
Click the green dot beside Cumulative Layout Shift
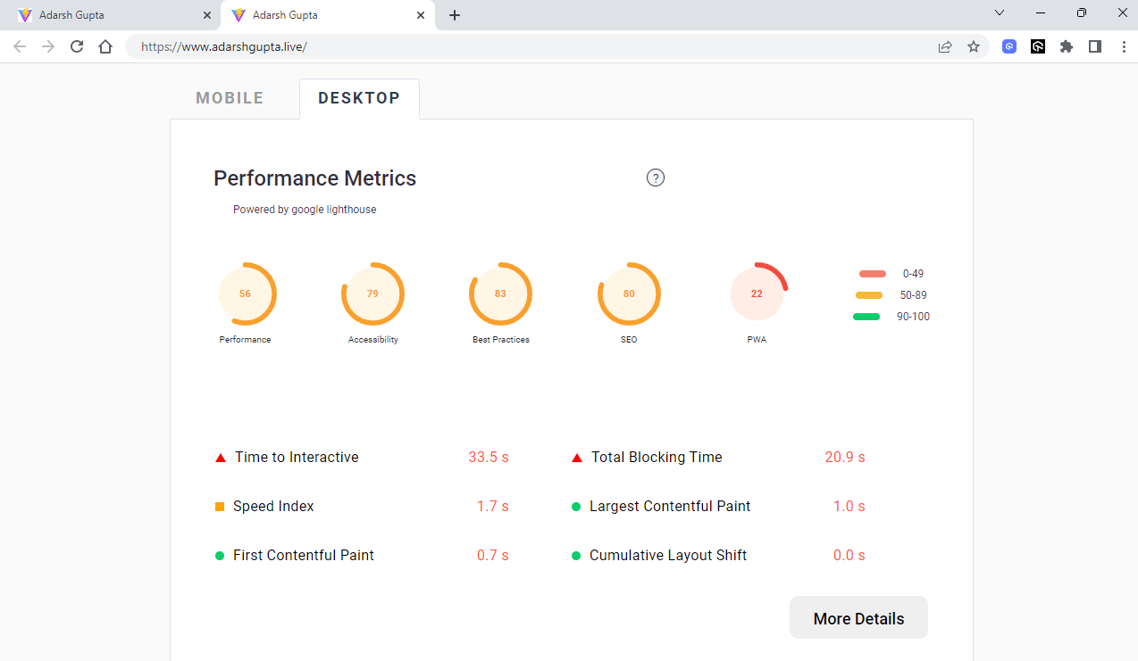coord(576,555)
